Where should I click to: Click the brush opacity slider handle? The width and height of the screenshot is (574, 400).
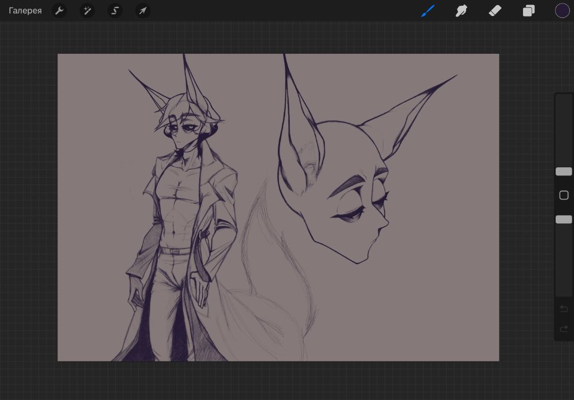564,219
